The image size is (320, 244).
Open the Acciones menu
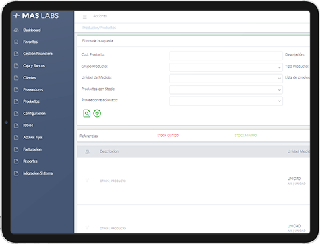pyautogui.click(x=100, y=16)
